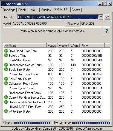Perform an in-depth online analysis button
Viewport: 113px width, 131px height.
coord(53,31)
